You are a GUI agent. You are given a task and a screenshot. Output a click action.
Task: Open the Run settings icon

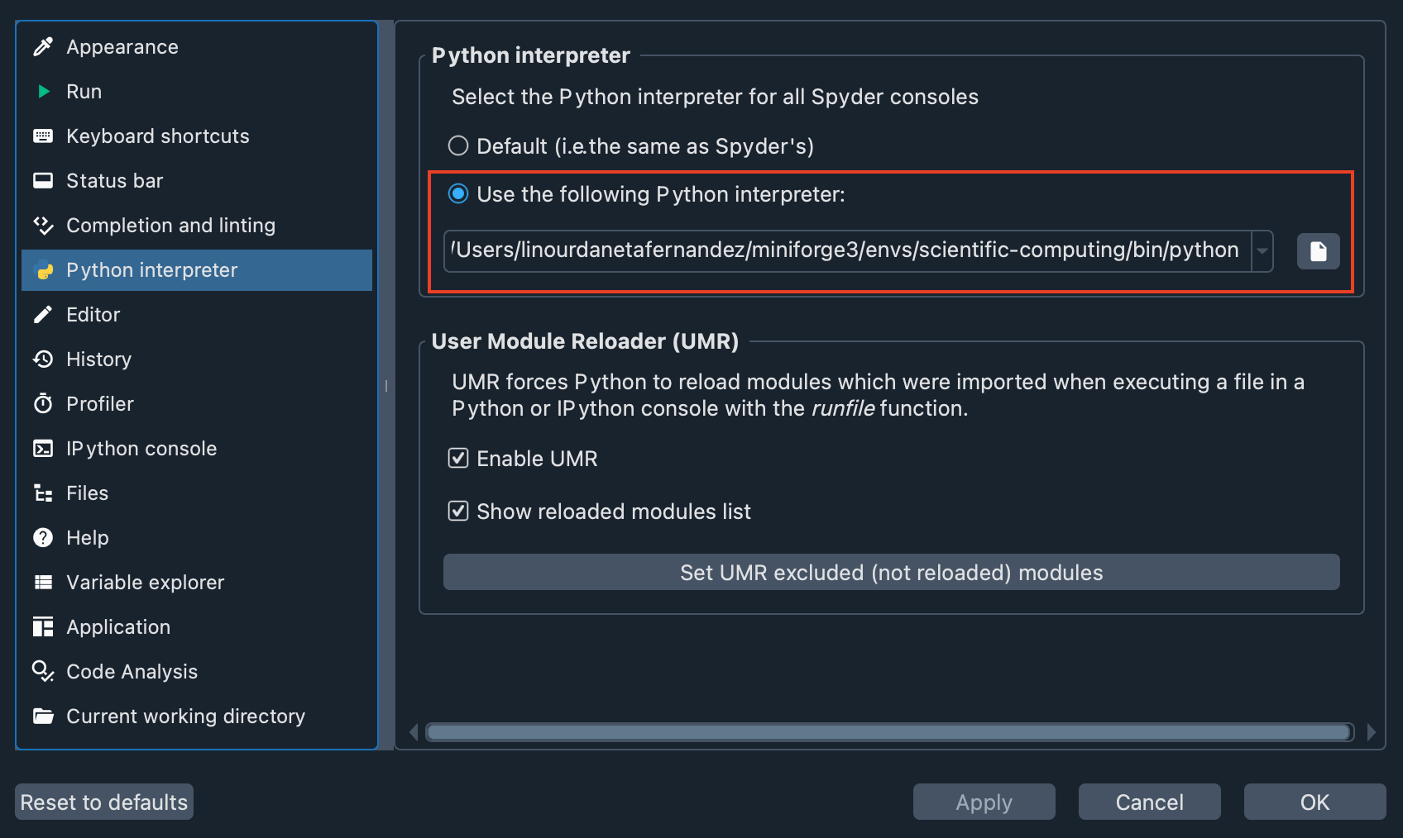[43, 91]
